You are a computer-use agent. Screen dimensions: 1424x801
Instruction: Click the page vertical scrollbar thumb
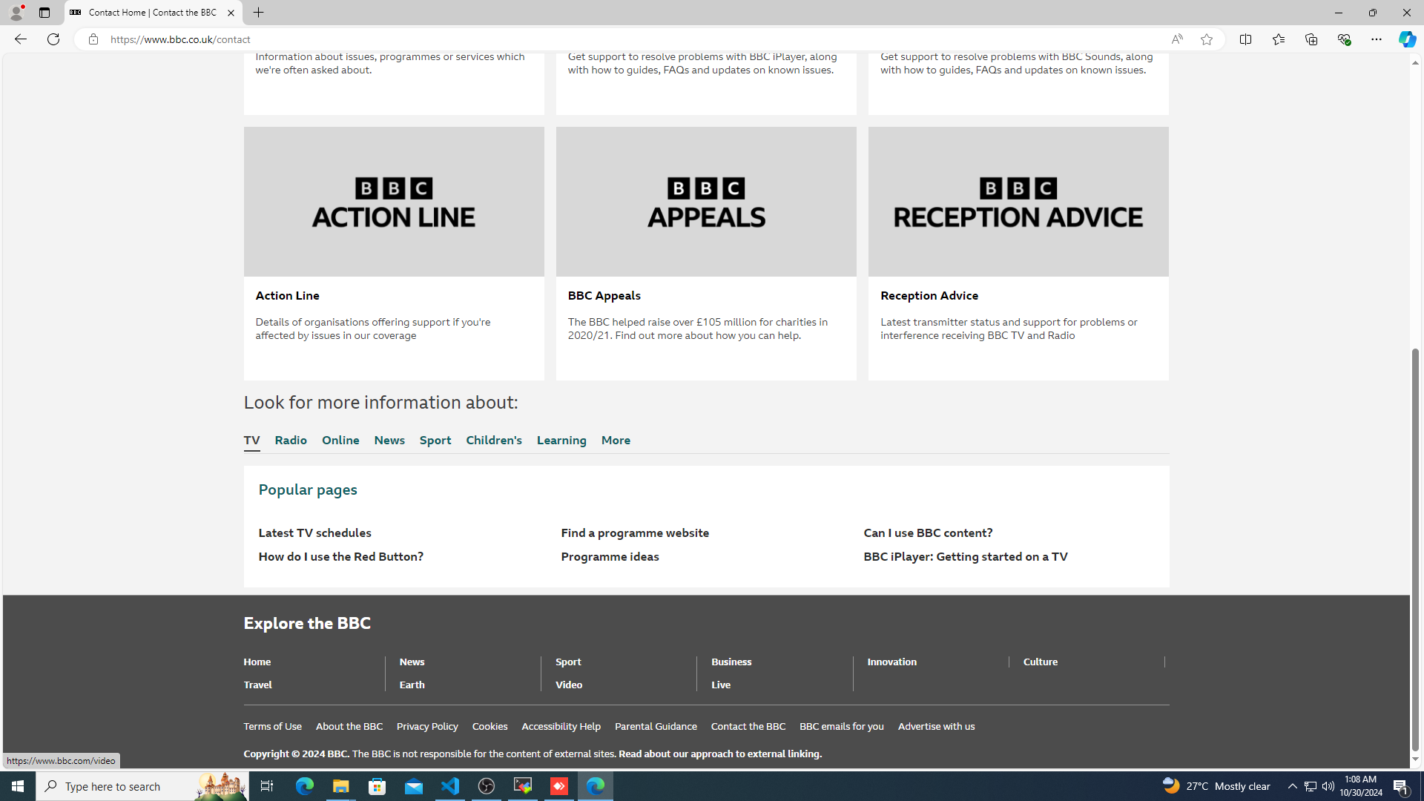tap(1415, 549)
